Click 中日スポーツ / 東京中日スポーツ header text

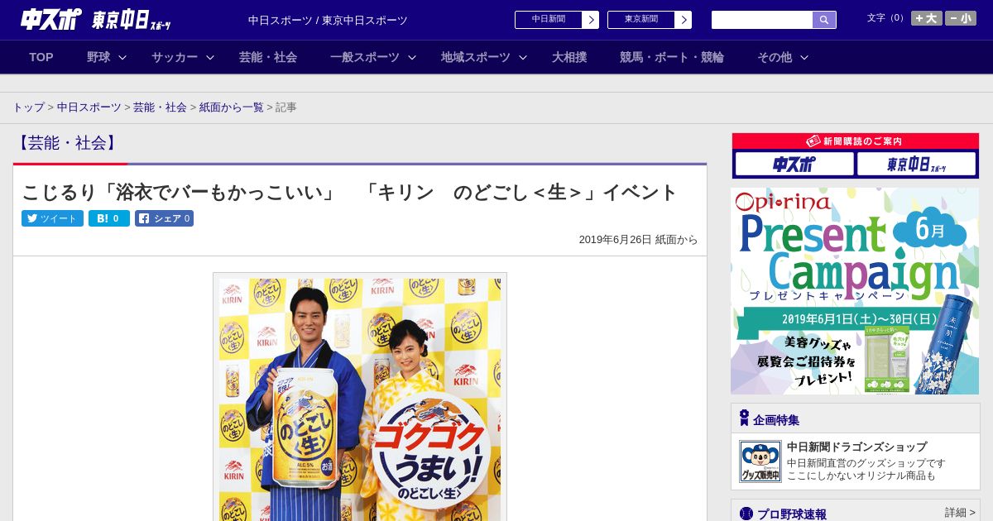point(328,20)
